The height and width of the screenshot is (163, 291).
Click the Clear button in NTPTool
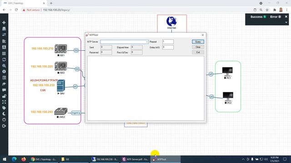click(x=198, y=47)
